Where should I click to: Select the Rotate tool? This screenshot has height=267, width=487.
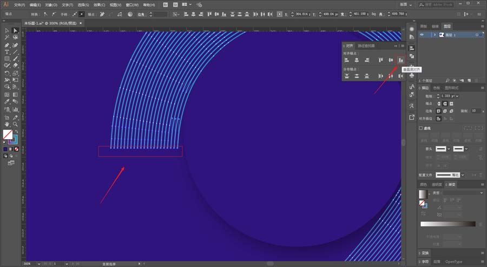tap(7, 73)
